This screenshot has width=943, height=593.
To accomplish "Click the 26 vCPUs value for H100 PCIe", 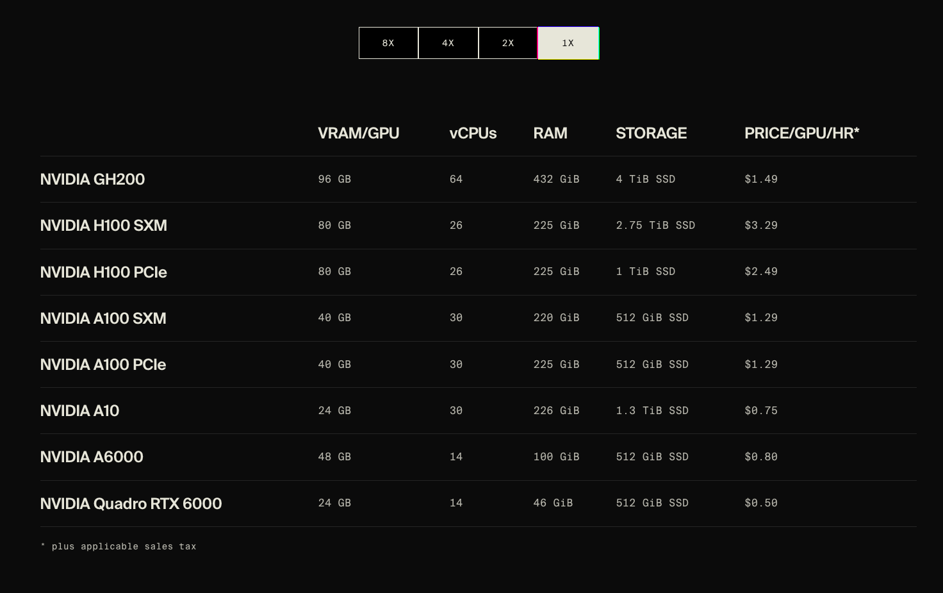I will (456, 272).
